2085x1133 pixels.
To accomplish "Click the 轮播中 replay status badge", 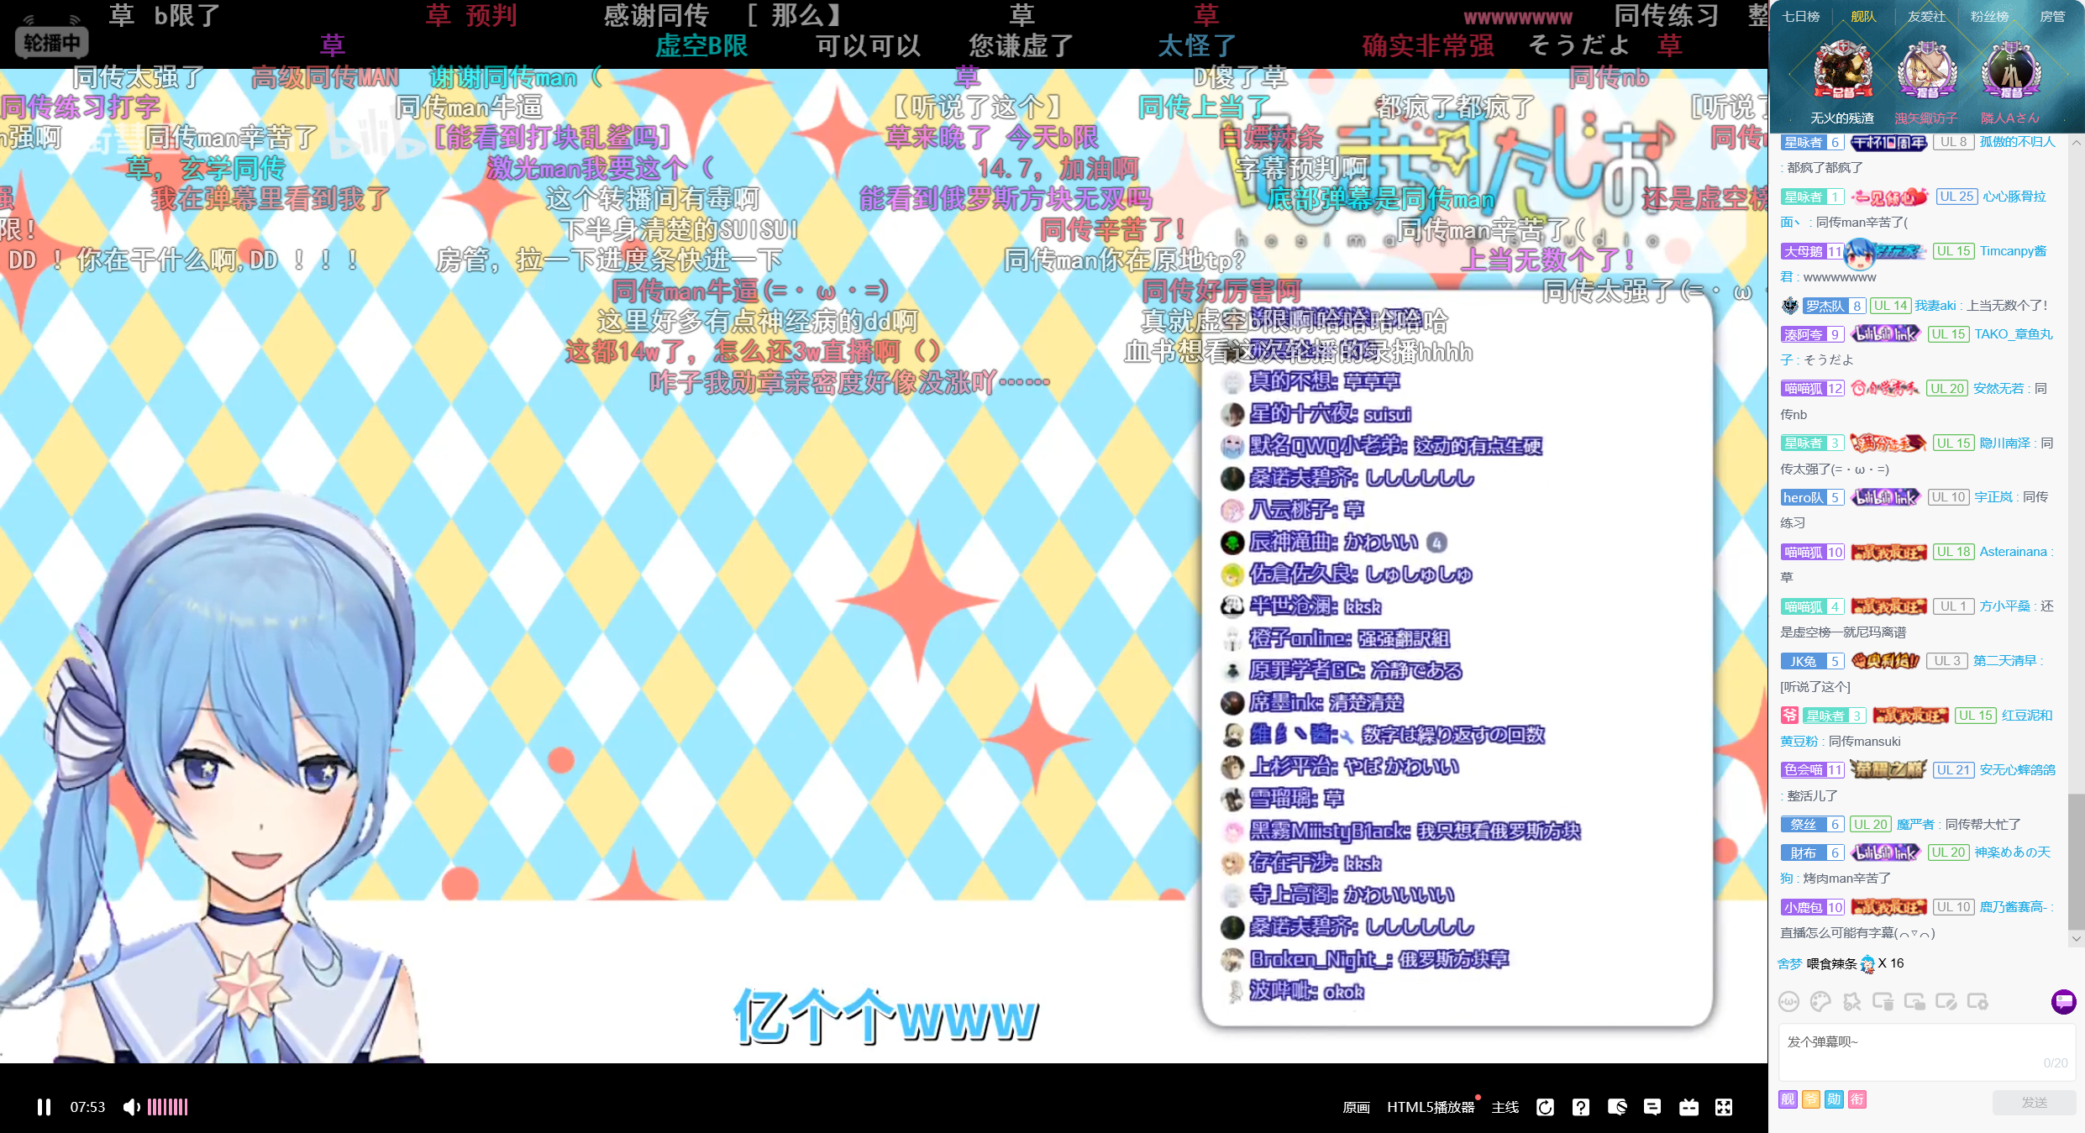I will click(x=51, y=42).
